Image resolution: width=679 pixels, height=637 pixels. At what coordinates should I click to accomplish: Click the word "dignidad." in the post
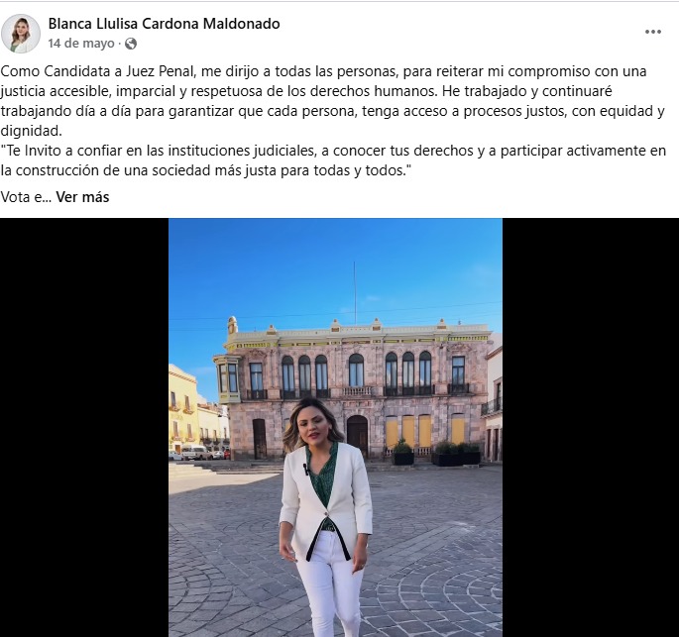[31, 131]
